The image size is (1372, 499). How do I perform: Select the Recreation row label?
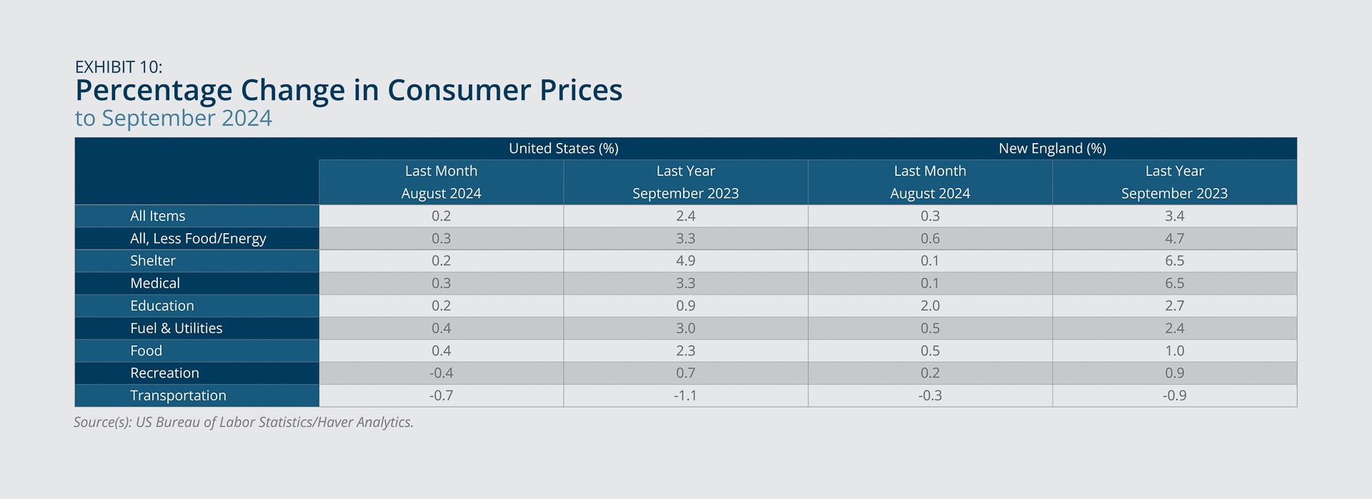click(165, 373)
